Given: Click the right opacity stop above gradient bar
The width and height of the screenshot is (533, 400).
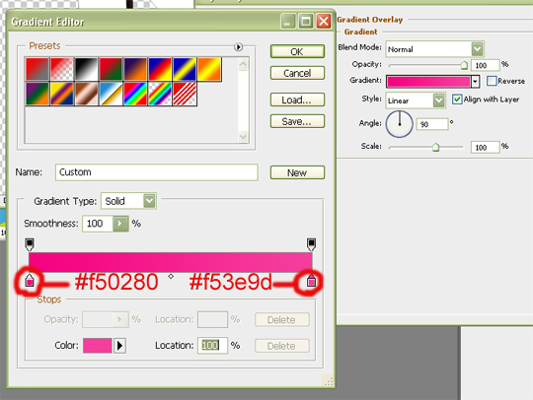Looking at the screenshot, I should (311, 244).
